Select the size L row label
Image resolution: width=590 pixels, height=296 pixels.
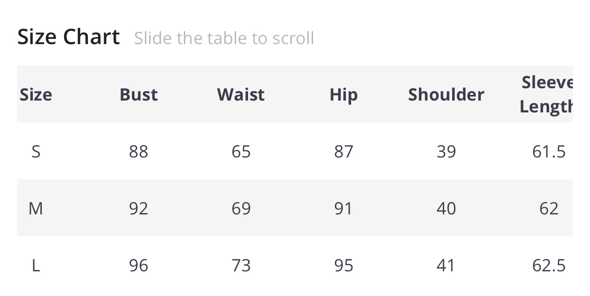36,265
